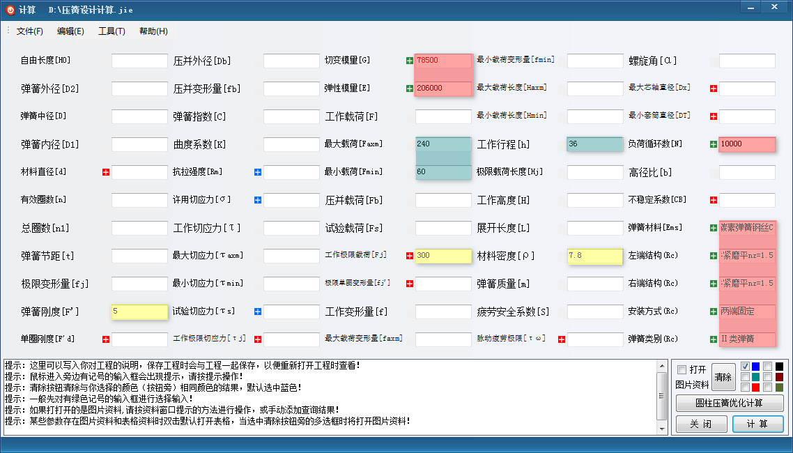Click the green plus icon beside 安装方式
This screenshot has width=793, height=453.
pos(714,312)
